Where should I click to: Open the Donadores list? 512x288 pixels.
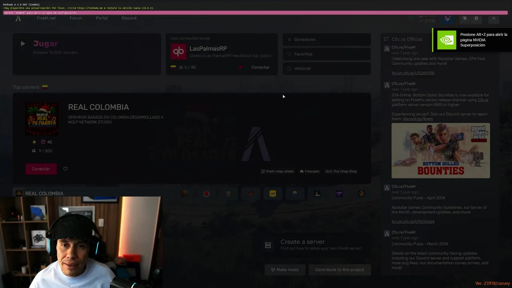click(x=327, y=40)
